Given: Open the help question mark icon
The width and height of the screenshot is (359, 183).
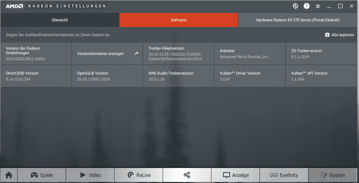Looking at the screenshot, I should [x=307, y=6].
